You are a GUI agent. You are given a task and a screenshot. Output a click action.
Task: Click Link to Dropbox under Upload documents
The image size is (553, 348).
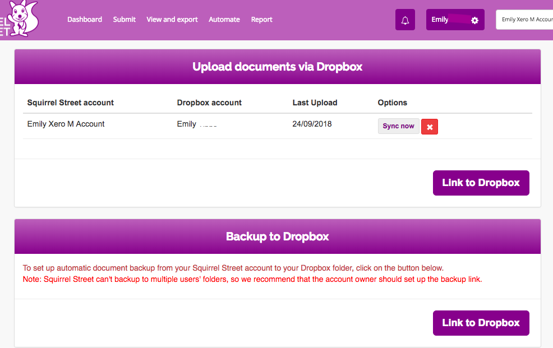[481, 183]
